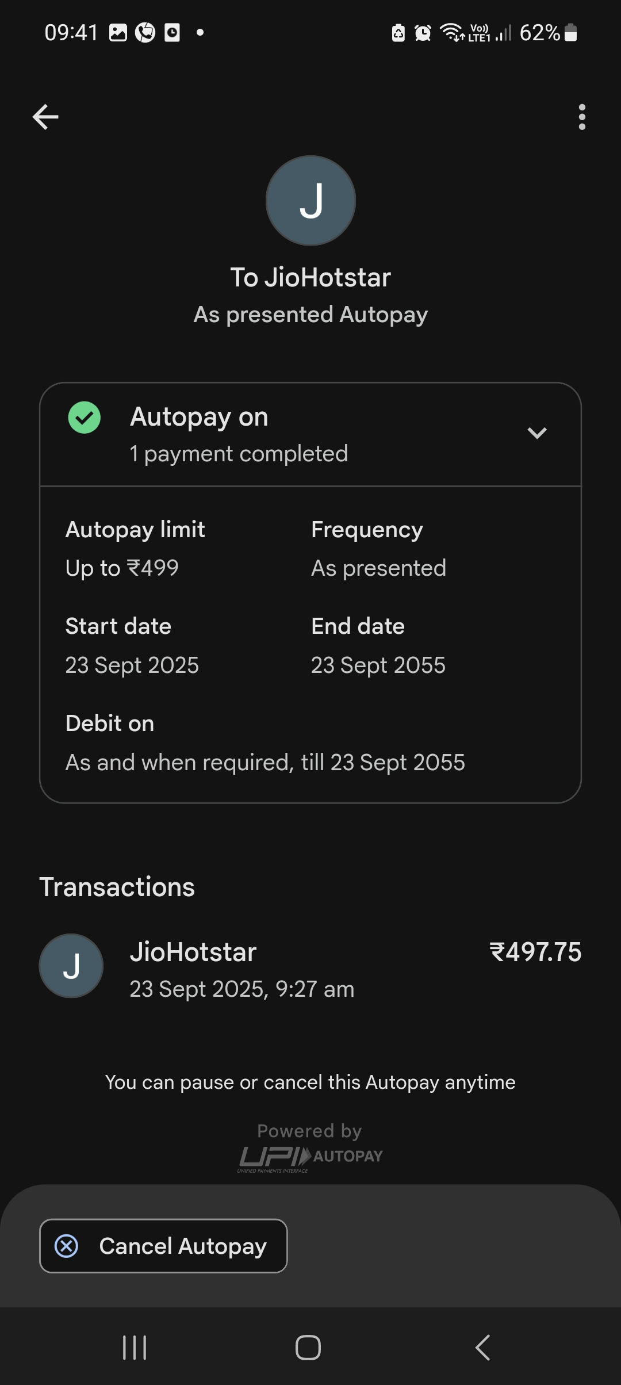
Task: Tap the large JioHotstar avatar circle
Action: pyautogui.click(x=310, y=201)
